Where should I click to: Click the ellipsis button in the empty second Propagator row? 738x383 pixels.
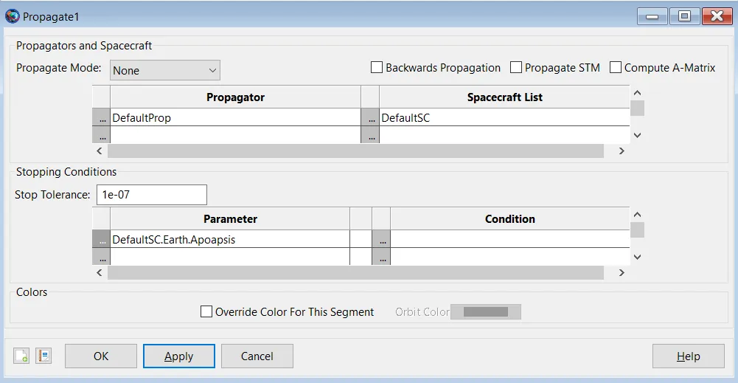click(101, 136)
